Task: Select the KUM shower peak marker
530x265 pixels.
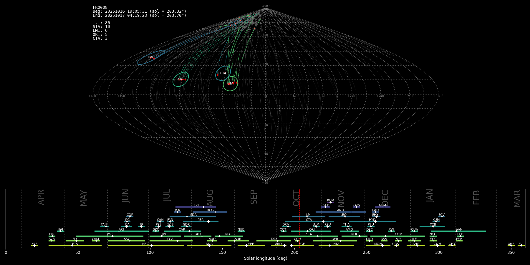Action: 330,202
